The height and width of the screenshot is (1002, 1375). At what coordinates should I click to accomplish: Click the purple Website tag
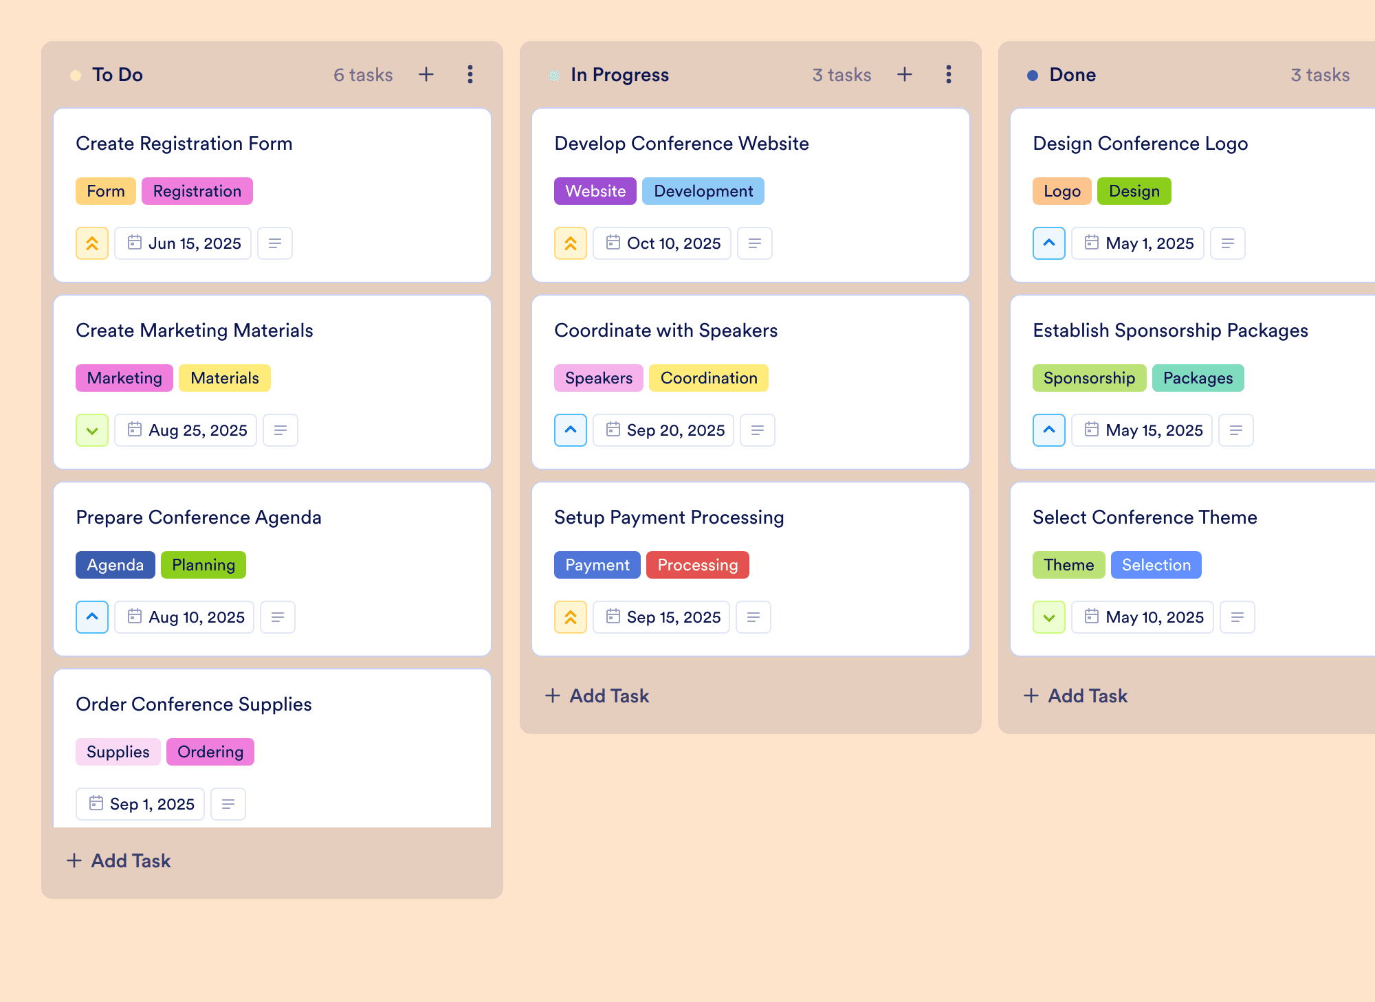(x=595, y=191)
